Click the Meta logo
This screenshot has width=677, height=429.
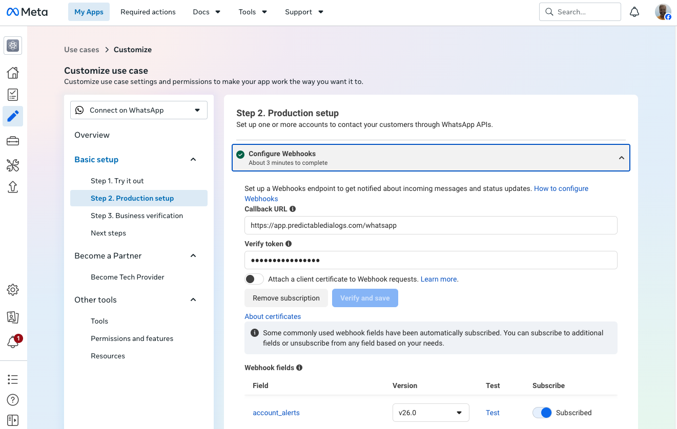tap(27, 12)
